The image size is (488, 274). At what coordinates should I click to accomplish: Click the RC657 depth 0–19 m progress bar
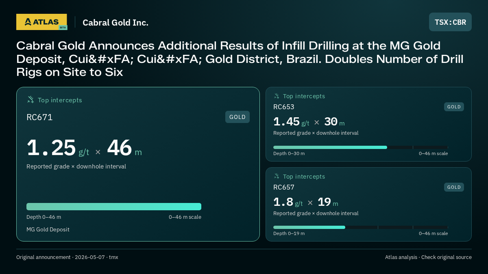360,227
